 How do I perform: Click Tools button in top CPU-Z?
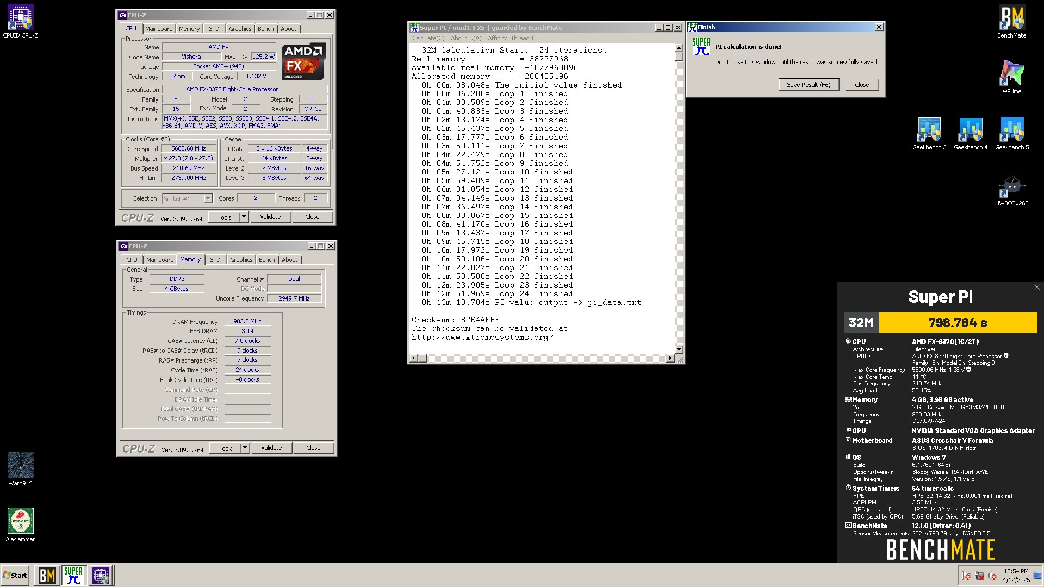click(224, 217)
